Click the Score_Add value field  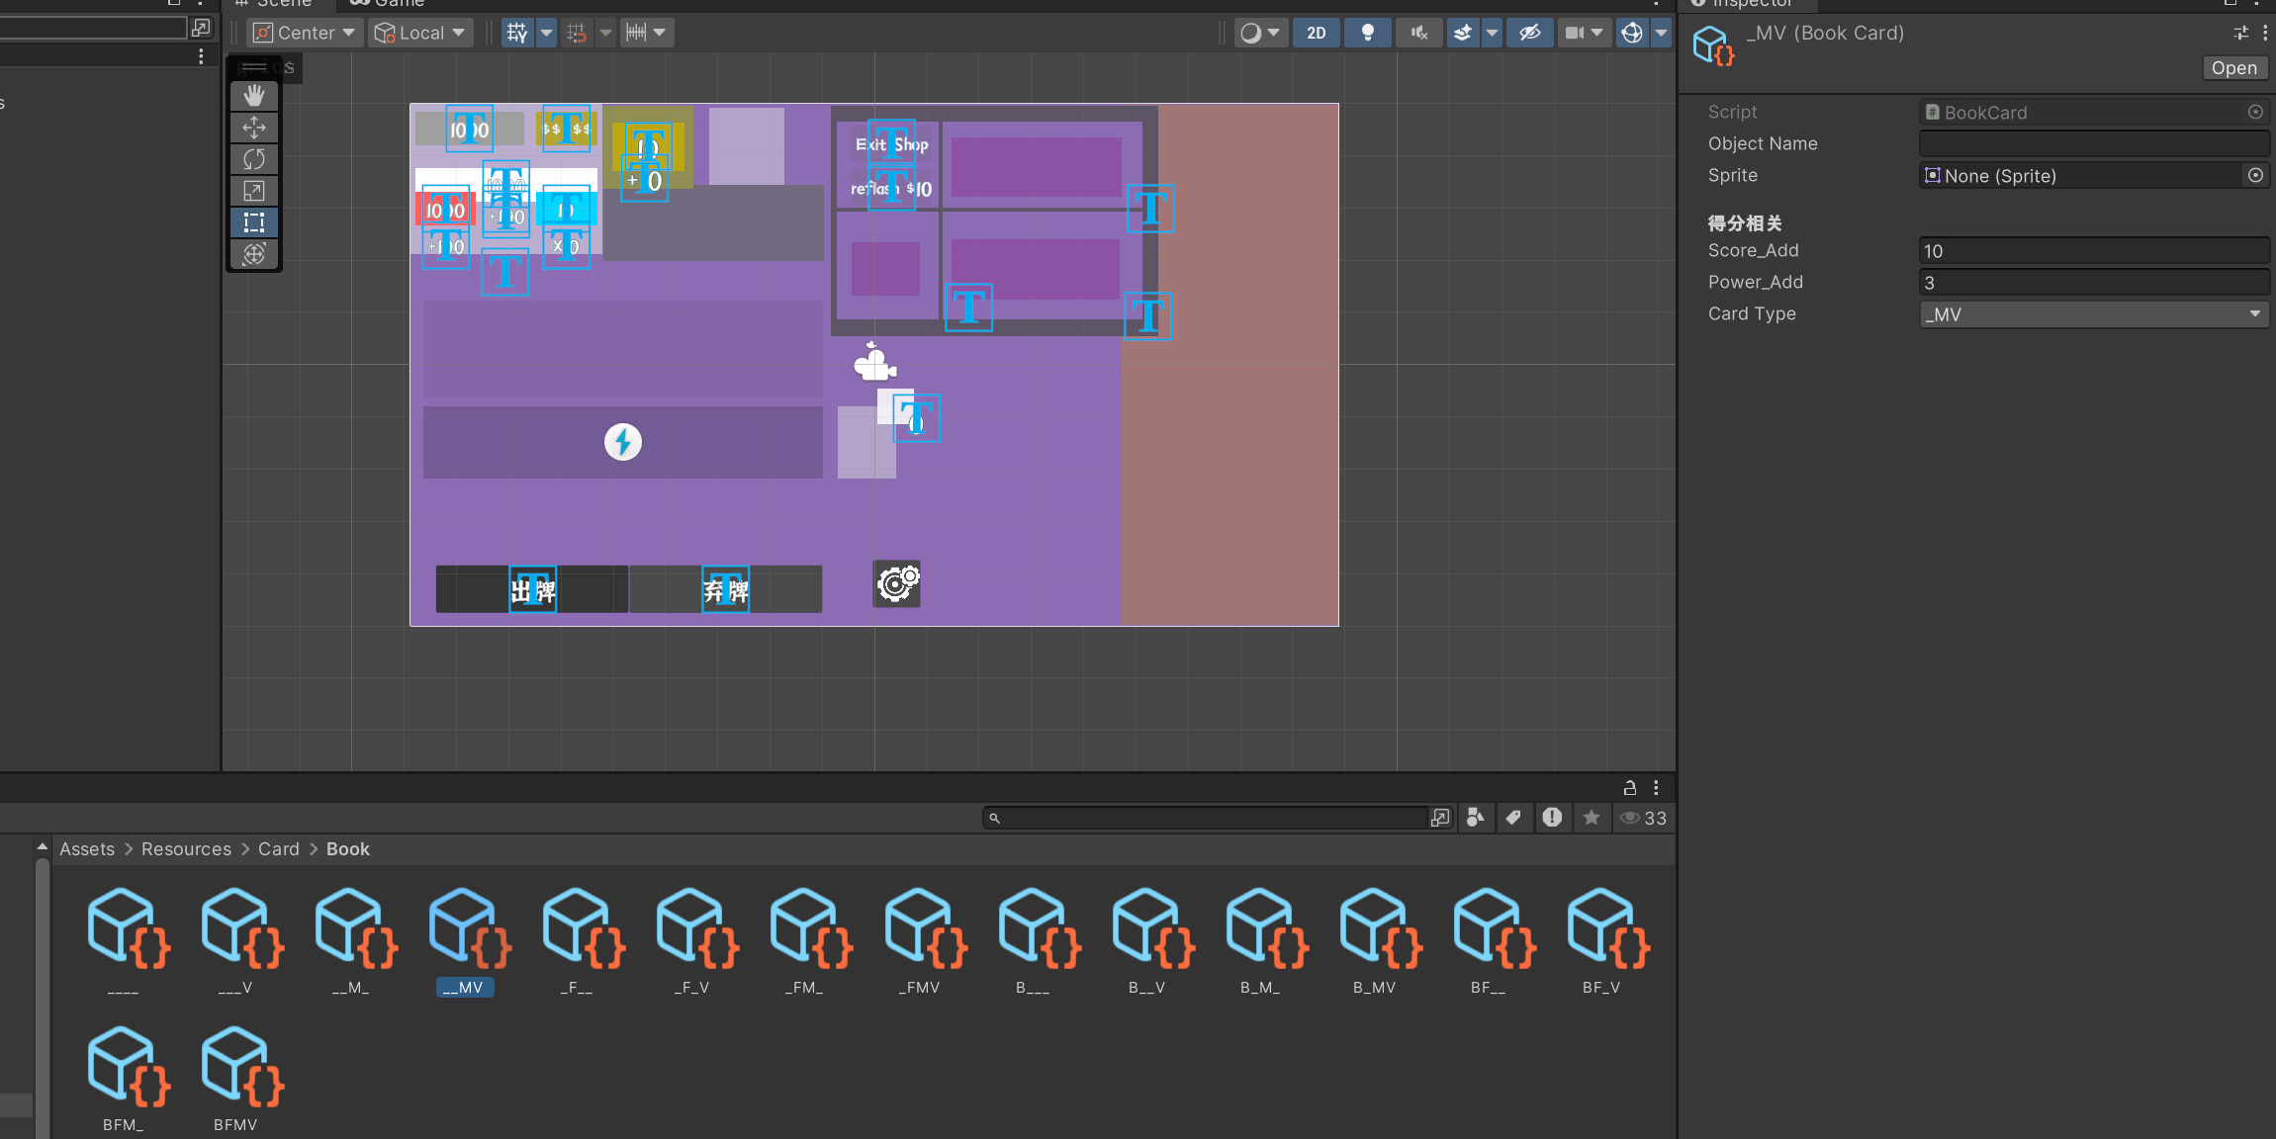click(x=2093, y=251)
